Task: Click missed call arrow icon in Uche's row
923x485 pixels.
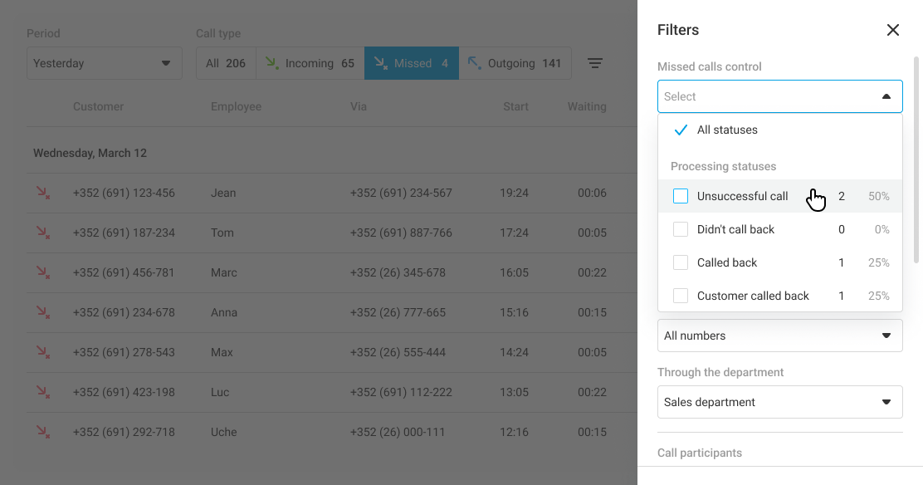Action: pyautogui.click(x=42, y=432)
